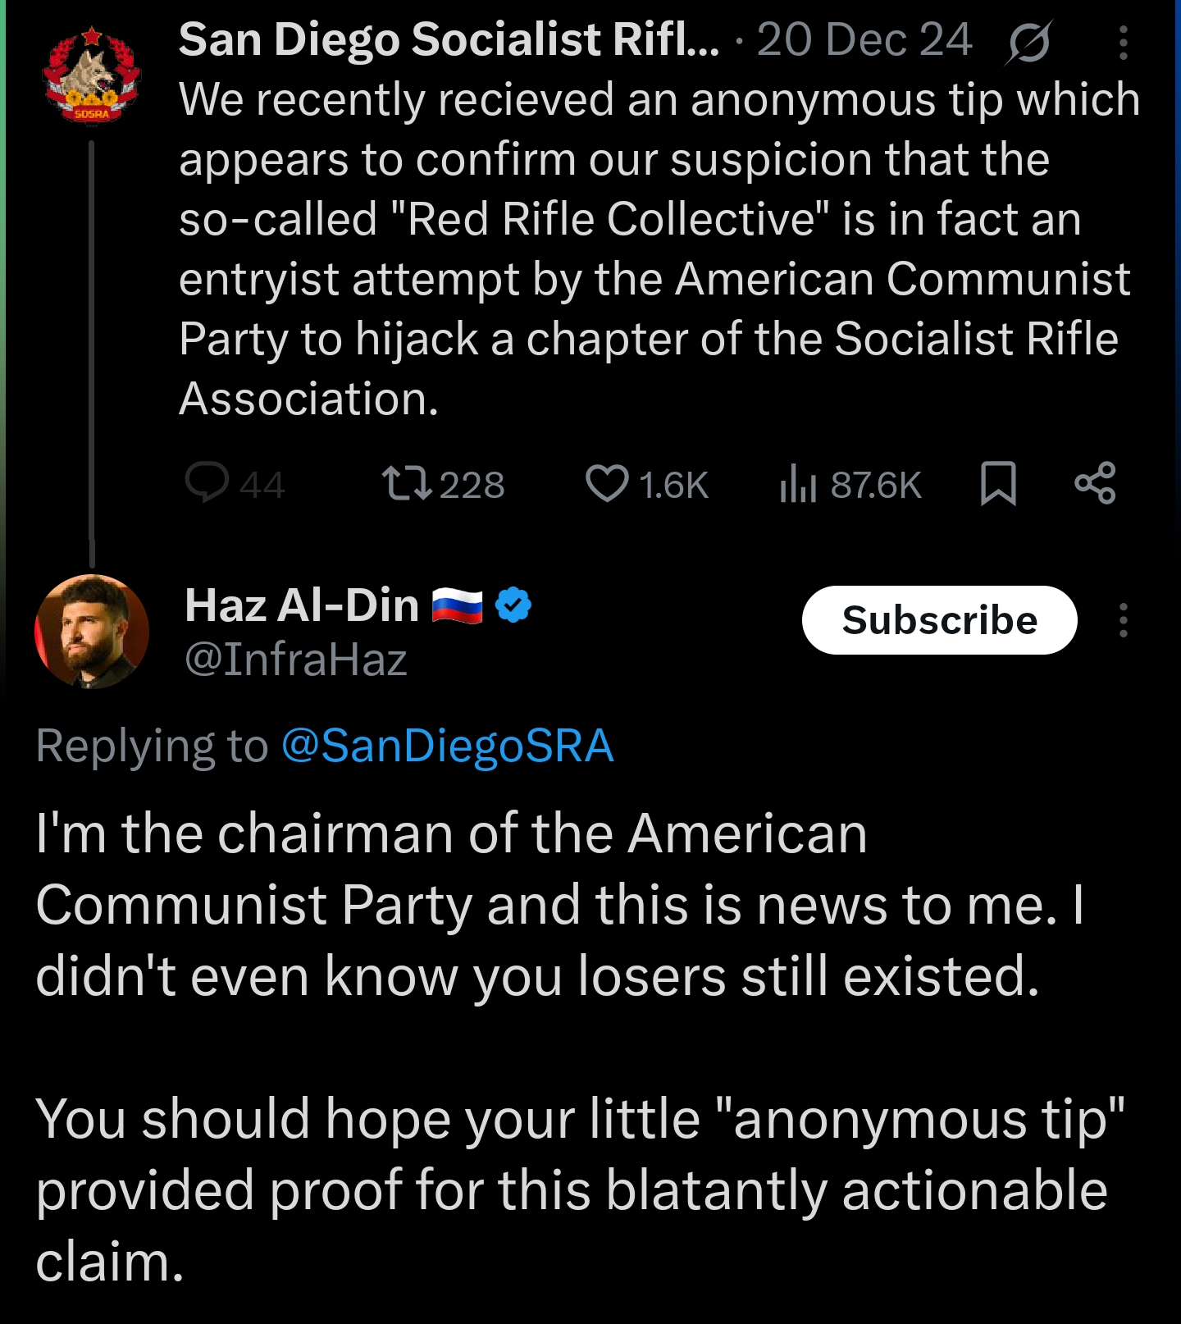Open Grok slash icon beside date
The width and height of the screenshot is (1181, 1324).
tap(1028, 42)
